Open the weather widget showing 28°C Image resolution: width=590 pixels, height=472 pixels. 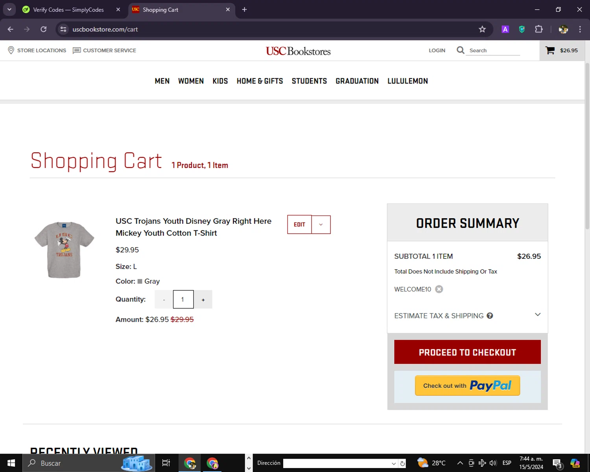point(431,463)
